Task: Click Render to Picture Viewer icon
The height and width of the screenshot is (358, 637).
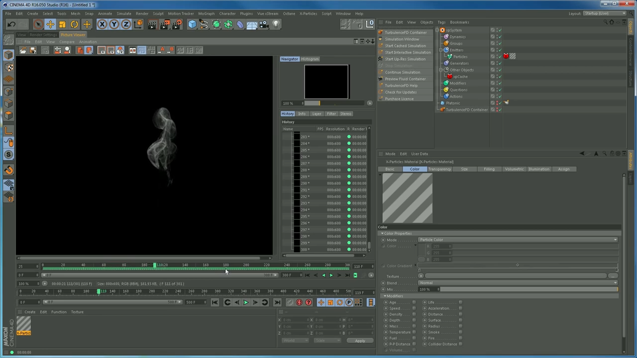Action: [x=165, y=24]
